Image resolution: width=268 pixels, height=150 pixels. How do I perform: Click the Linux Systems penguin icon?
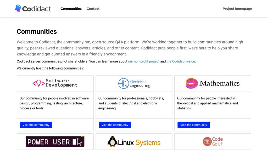pos(113,141)
